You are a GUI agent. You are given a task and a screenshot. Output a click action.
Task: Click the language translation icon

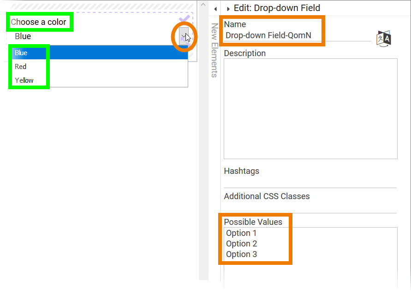point(383,39)
